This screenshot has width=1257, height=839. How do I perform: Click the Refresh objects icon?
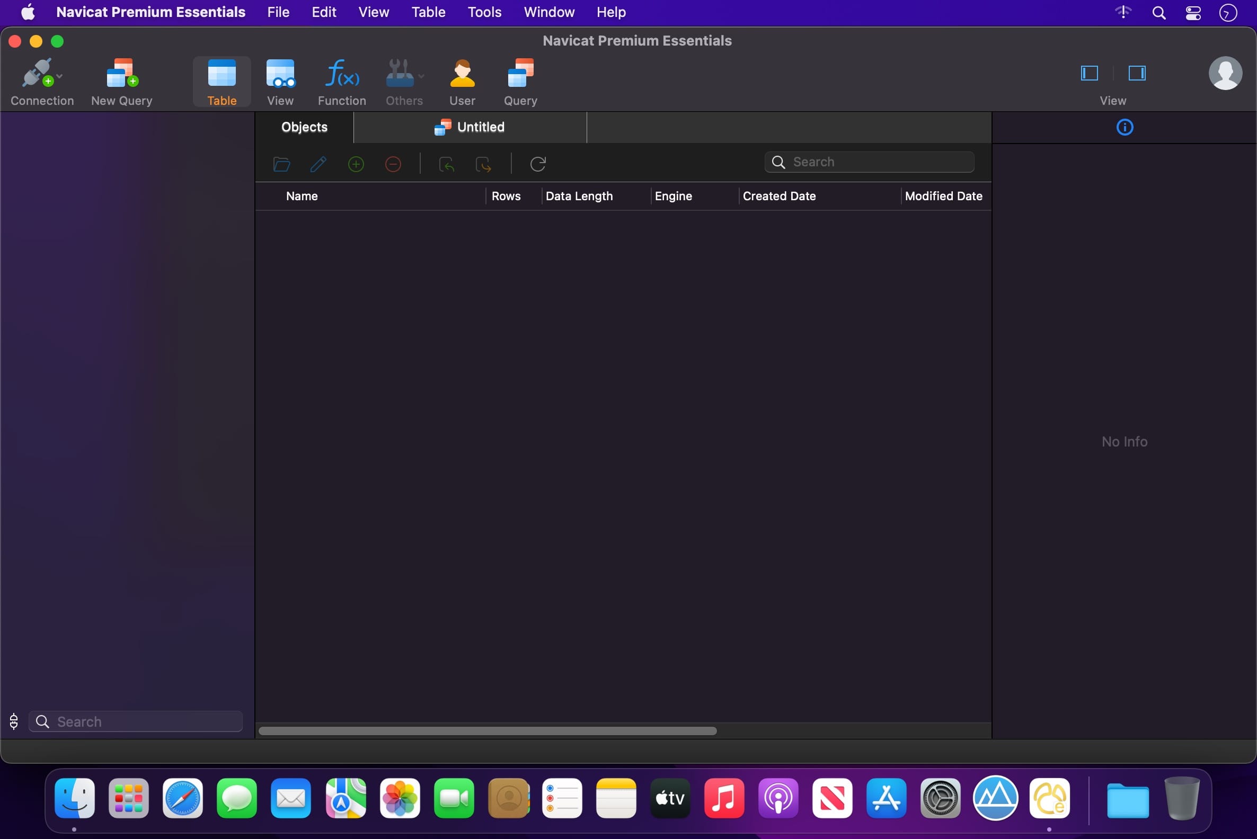tap(537, 164)
